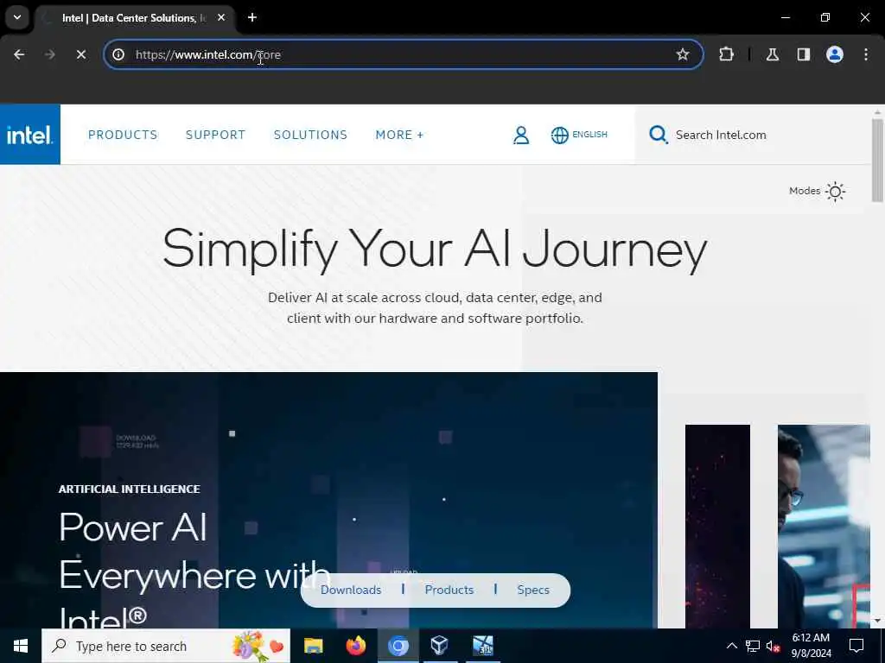The image size is (885, 663).
Task: Stop page loading with X button
Action: (81, 54)
